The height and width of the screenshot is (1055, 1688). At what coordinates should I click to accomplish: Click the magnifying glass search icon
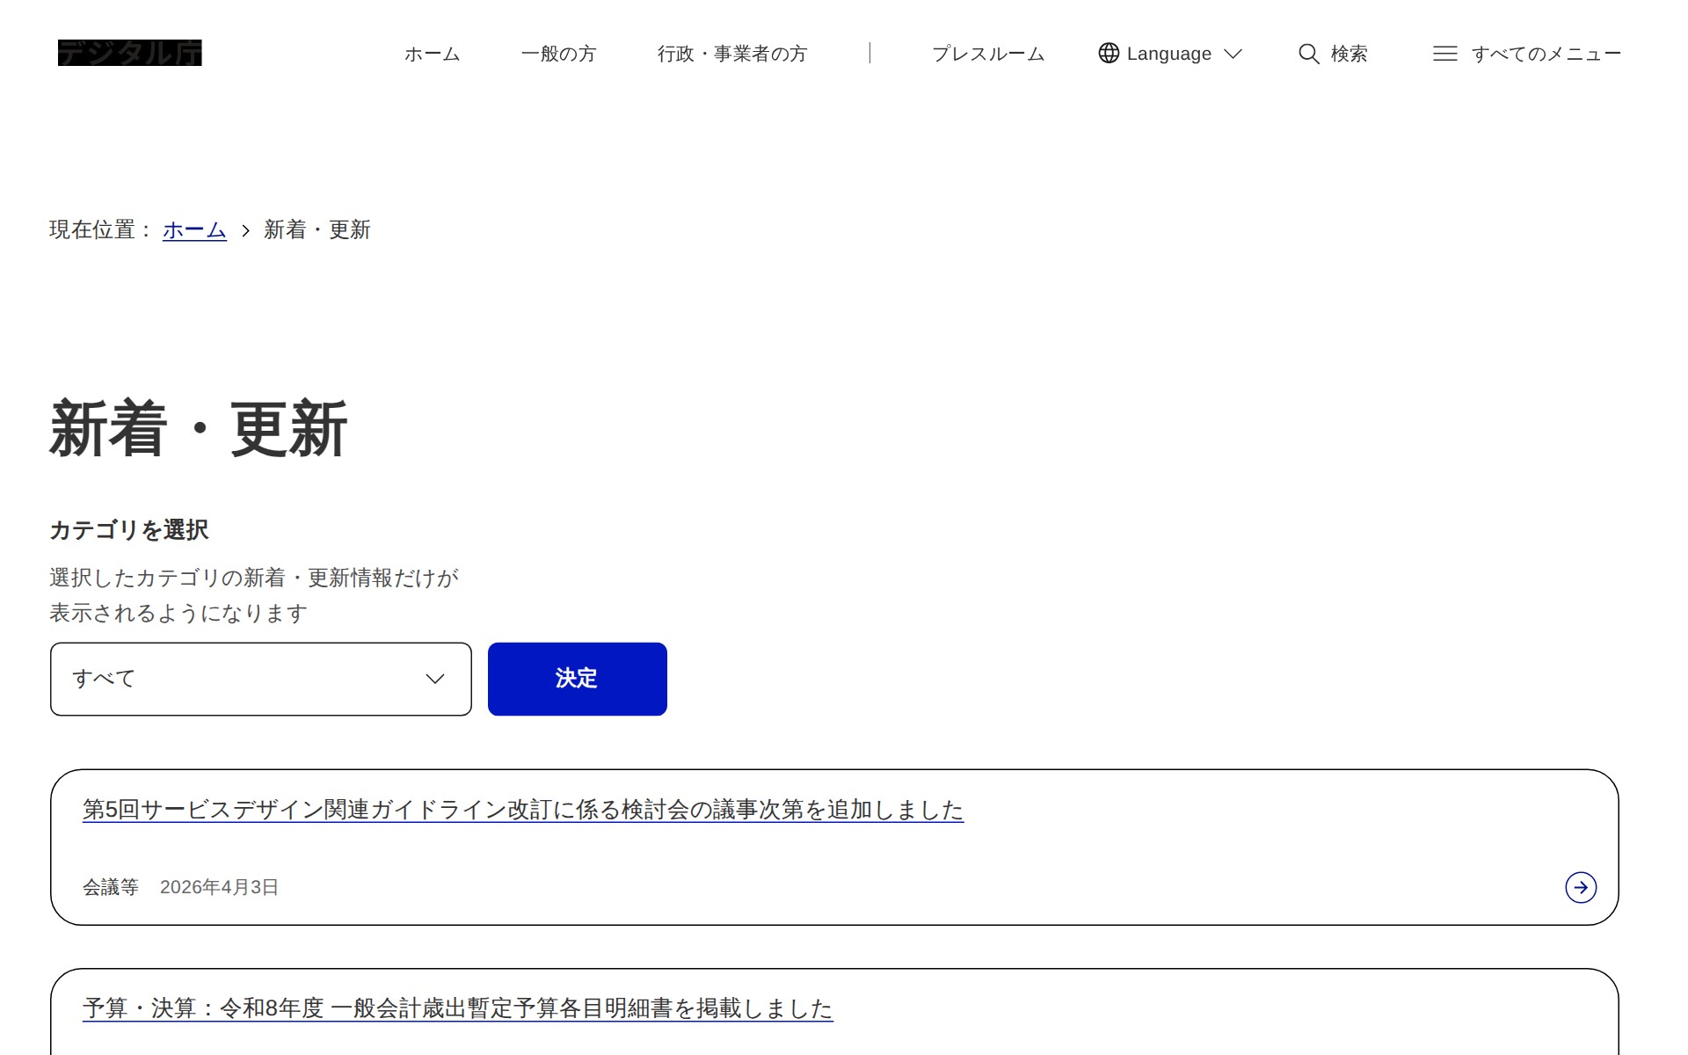click(x=1308, y=54)
